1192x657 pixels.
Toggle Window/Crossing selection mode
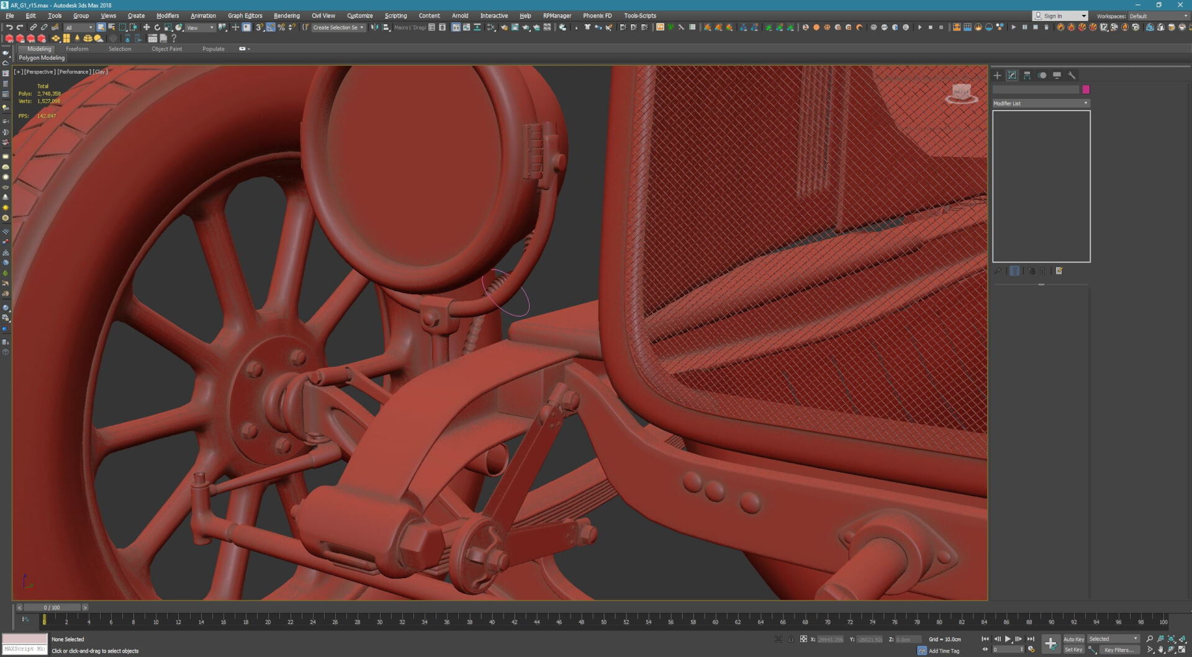(x=133, y=27)
